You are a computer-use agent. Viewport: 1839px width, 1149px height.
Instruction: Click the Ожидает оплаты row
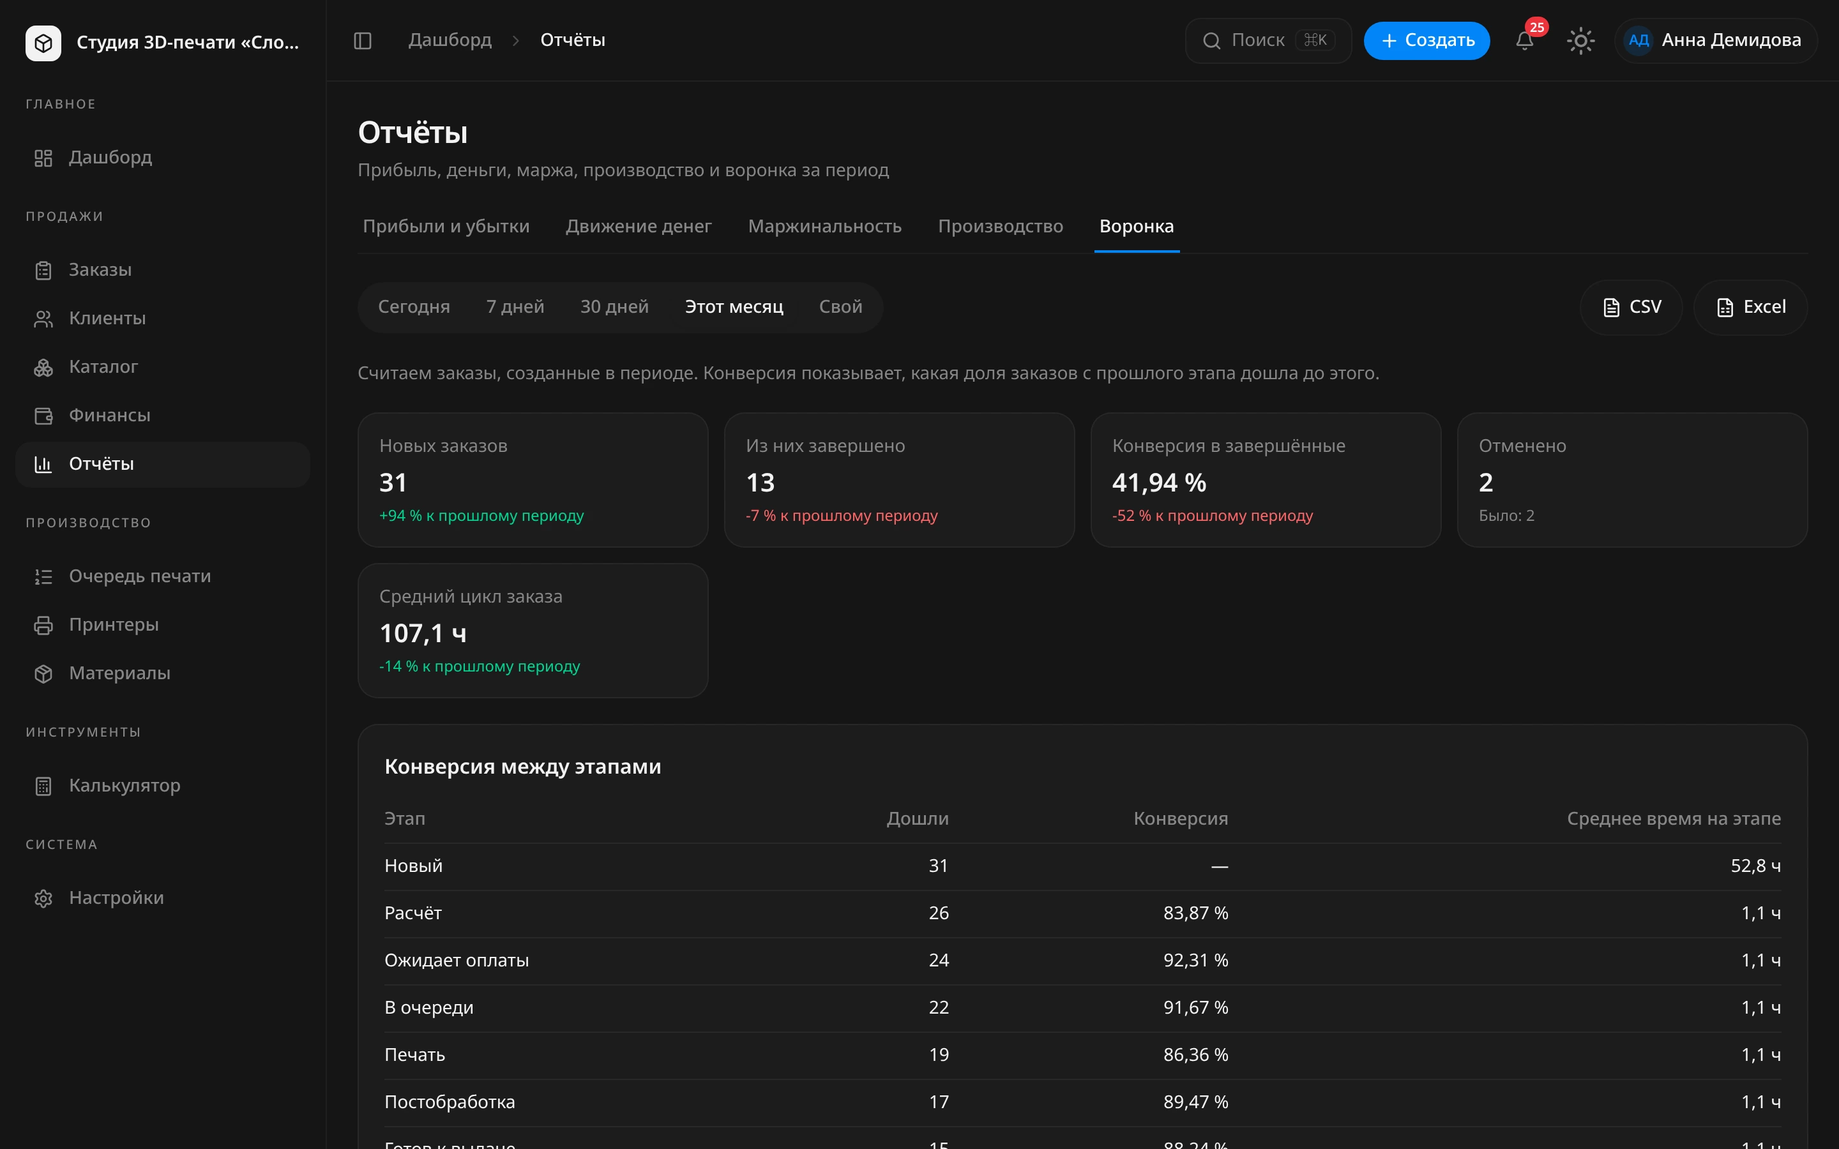coord(1082,961)
